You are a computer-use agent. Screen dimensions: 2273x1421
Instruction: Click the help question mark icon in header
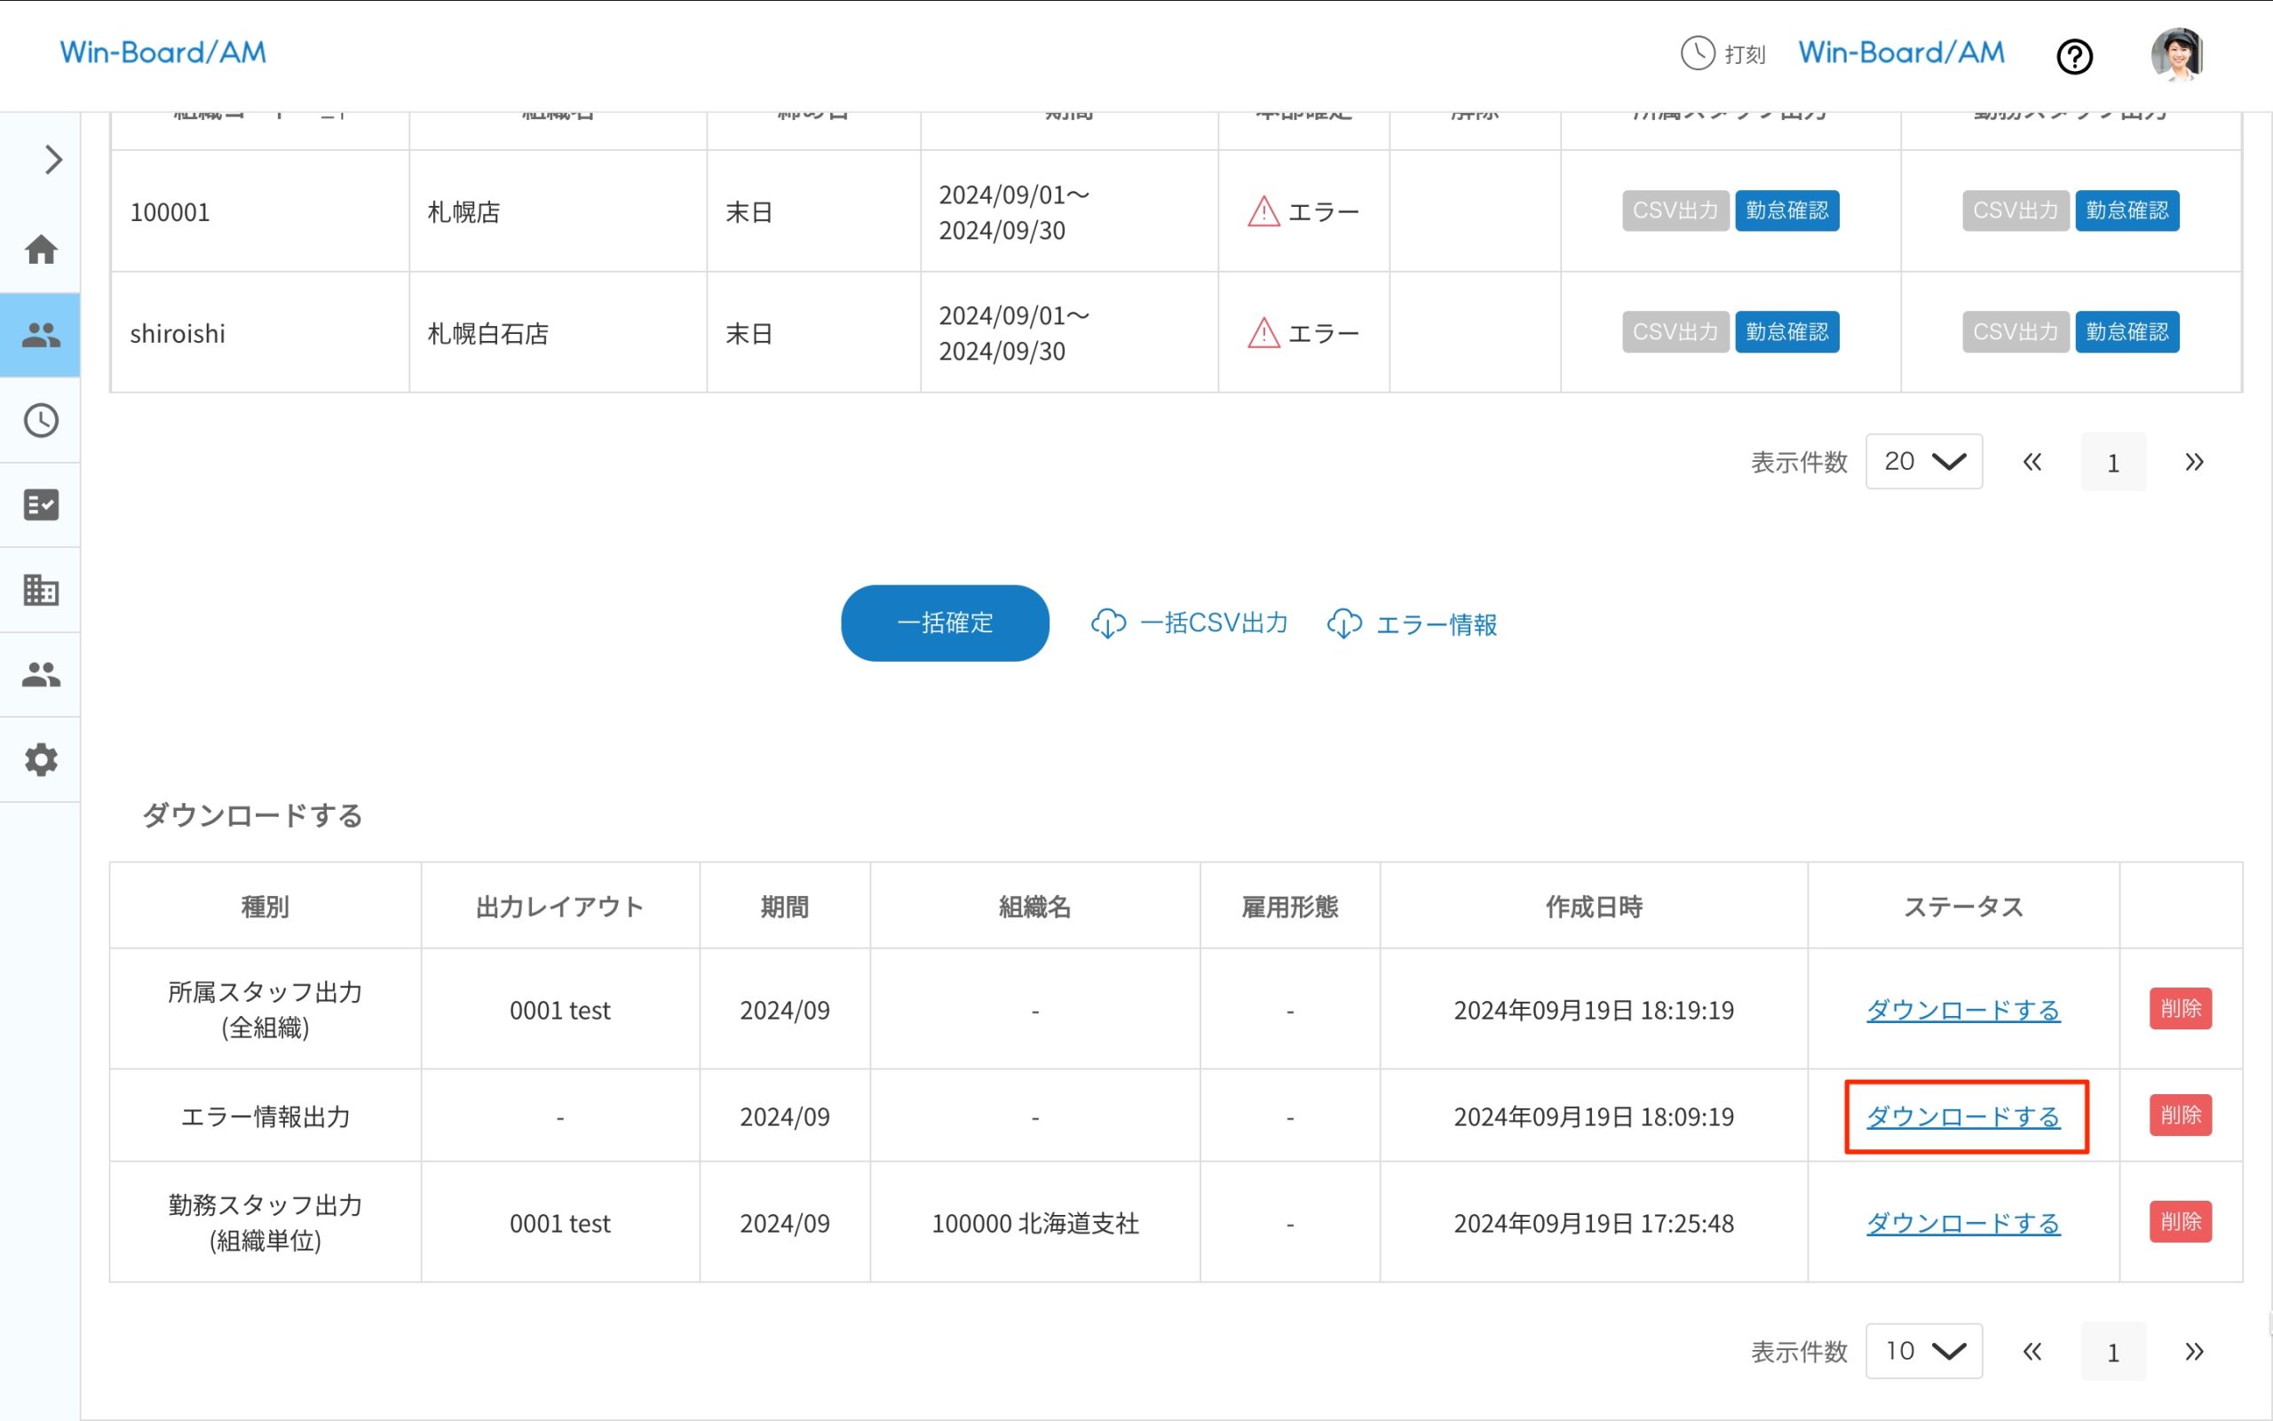click(x=2075, y=56)
